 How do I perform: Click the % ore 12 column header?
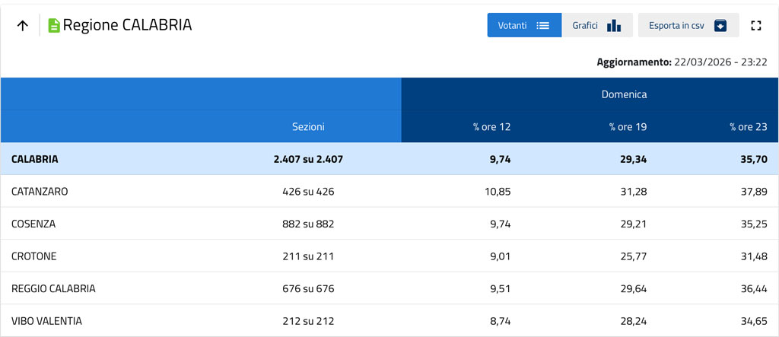click(x=491, y=127)
